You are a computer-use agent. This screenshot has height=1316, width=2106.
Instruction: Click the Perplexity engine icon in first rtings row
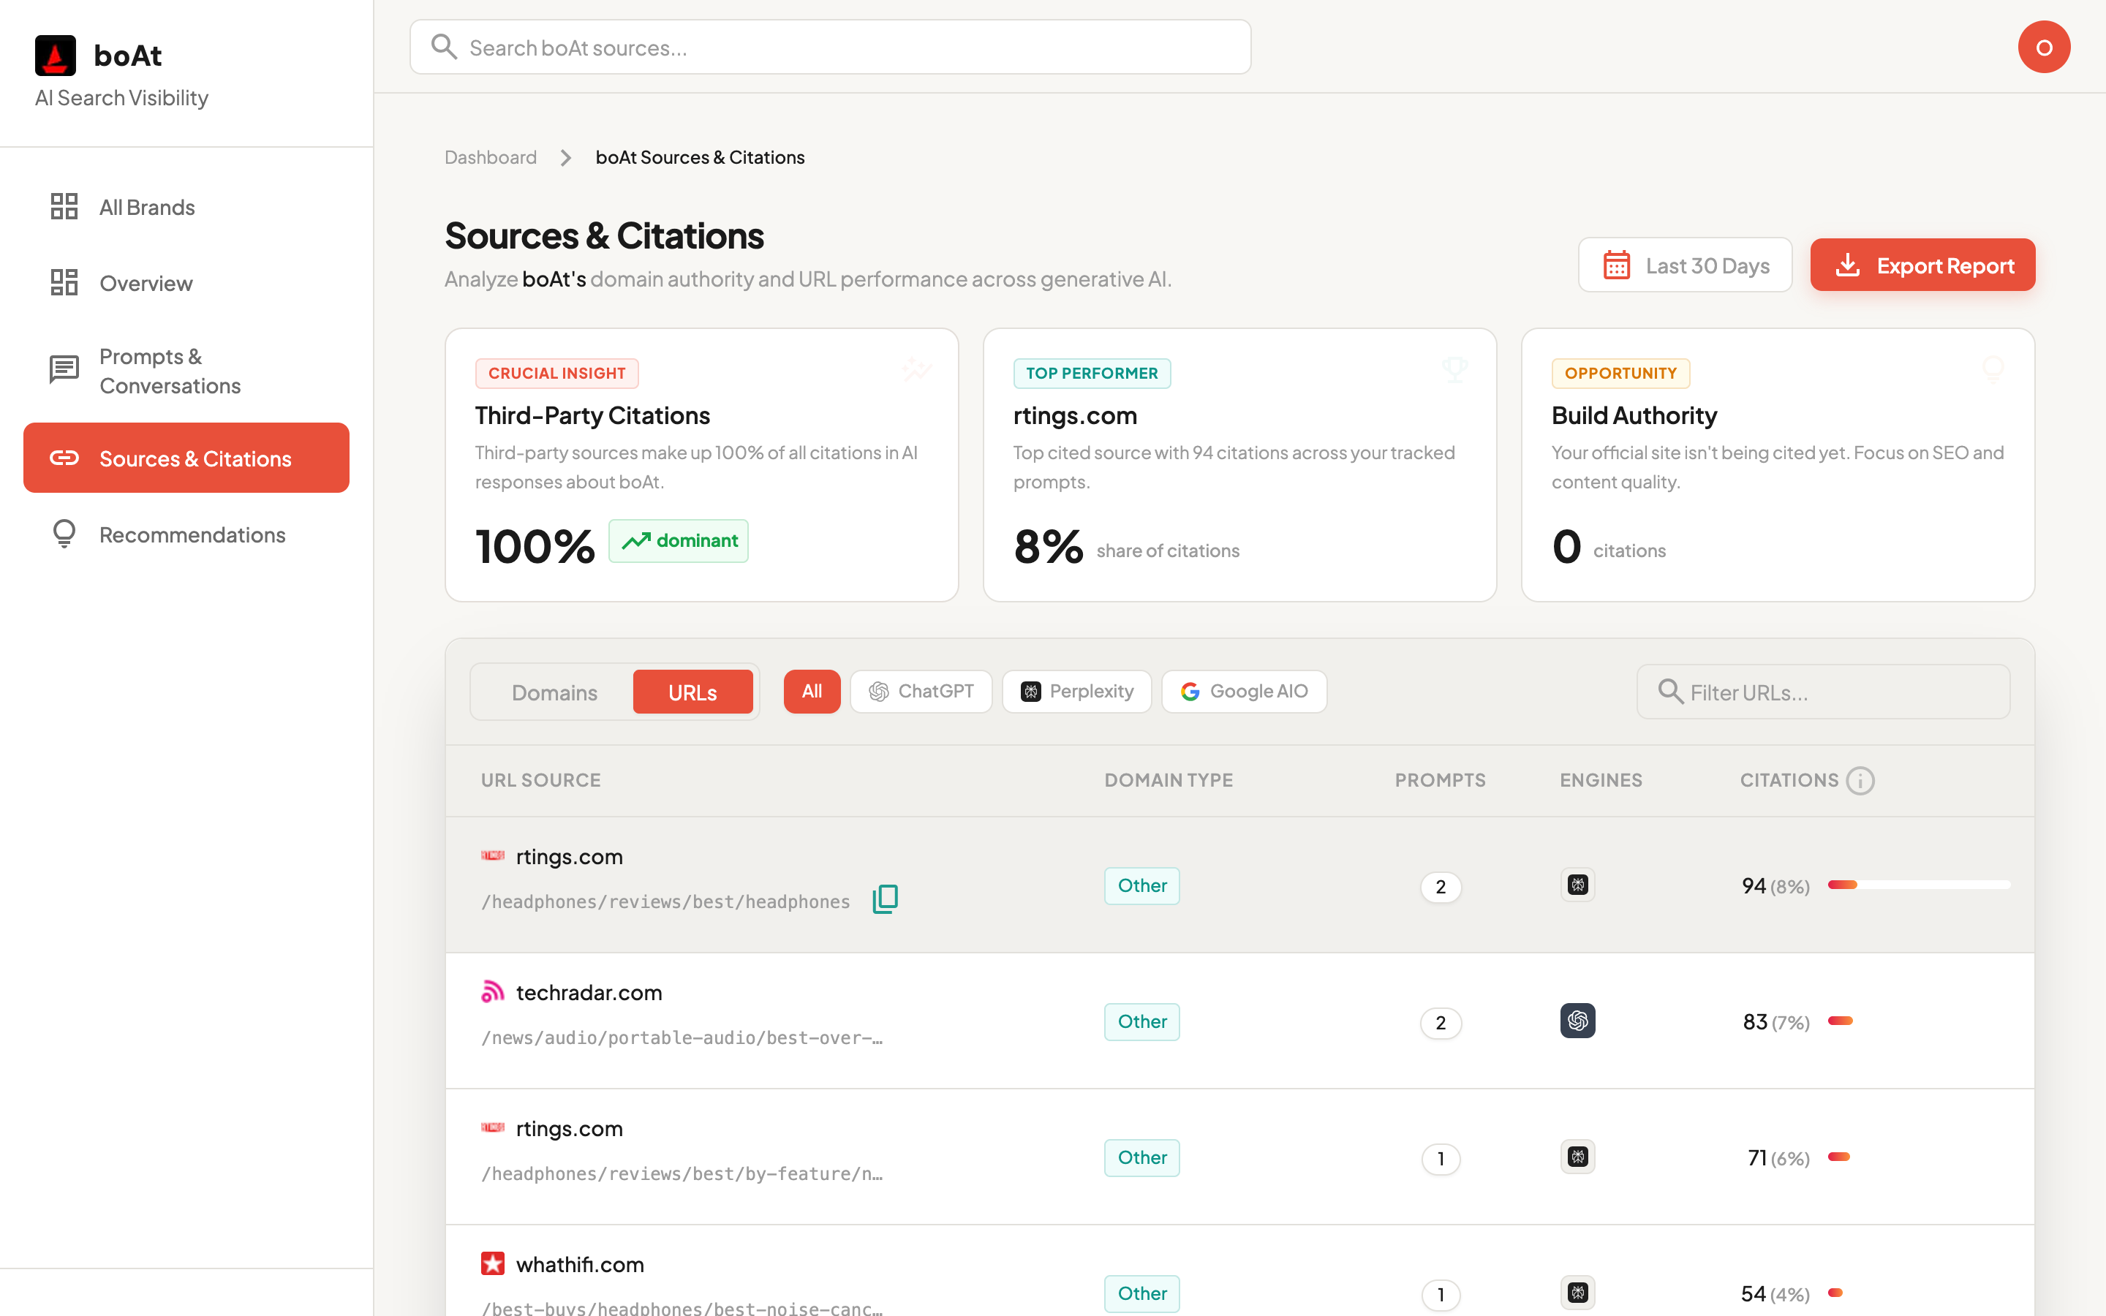point(1577,885)
